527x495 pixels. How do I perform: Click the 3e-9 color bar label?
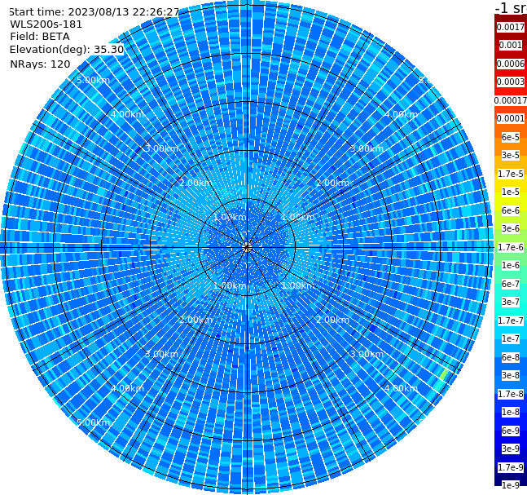pyautogui.click(x=511, y=449)
